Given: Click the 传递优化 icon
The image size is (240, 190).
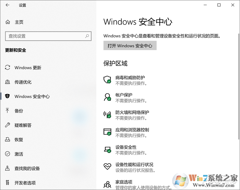Looking at the screenshot, I should (x=8, y=82).
